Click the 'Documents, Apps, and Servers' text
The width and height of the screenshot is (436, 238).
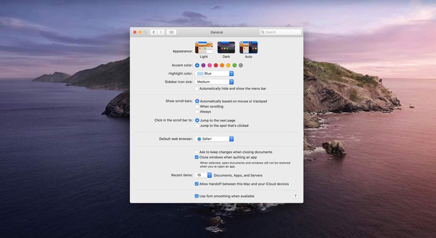(x=238, y=175)
